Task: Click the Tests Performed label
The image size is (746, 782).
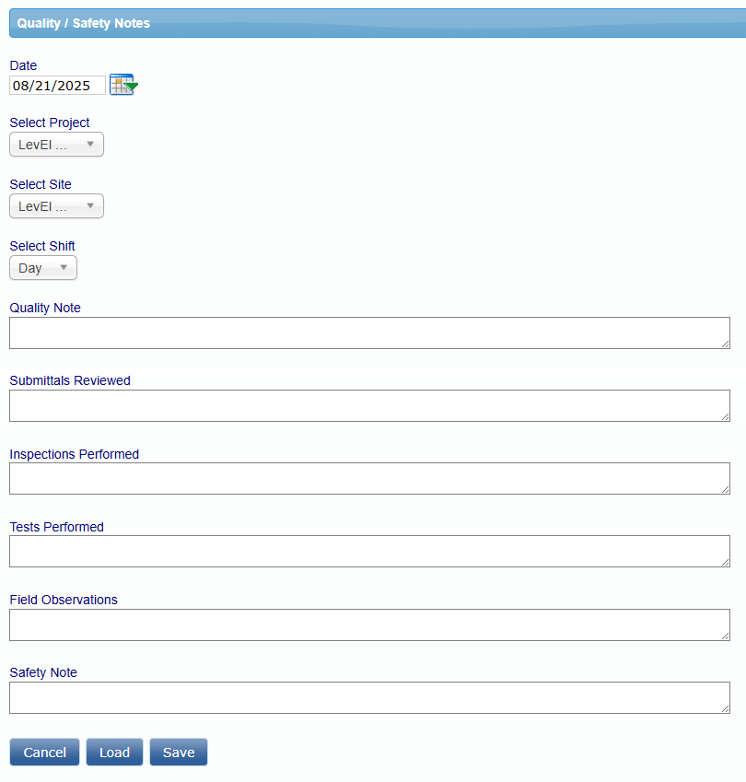Action: coord(56,527)
